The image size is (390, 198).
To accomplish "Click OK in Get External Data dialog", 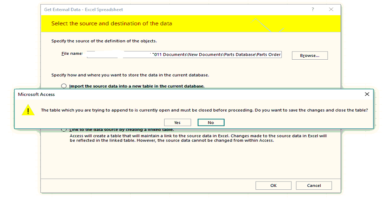I will pyautogui.click(x=273, y=186).
